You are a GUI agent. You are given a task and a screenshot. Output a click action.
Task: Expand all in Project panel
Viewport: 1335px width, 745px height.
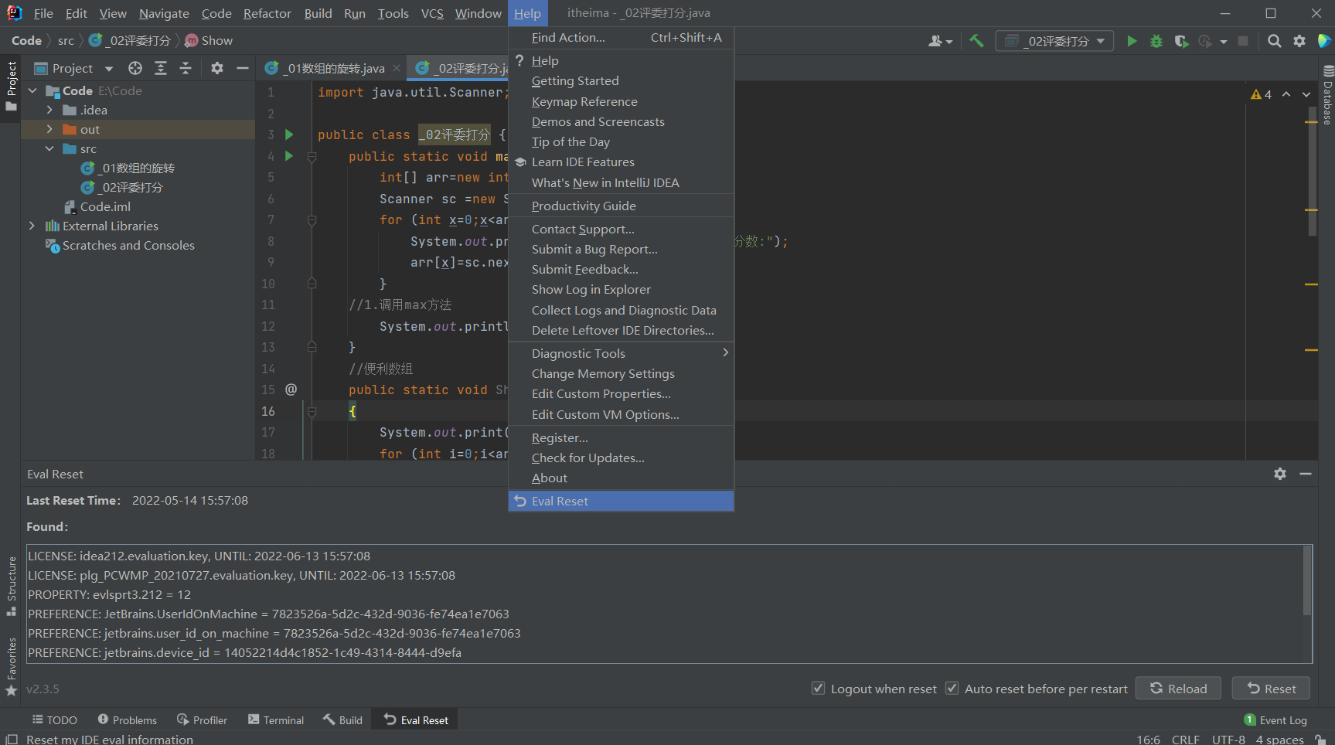point(161,68)
